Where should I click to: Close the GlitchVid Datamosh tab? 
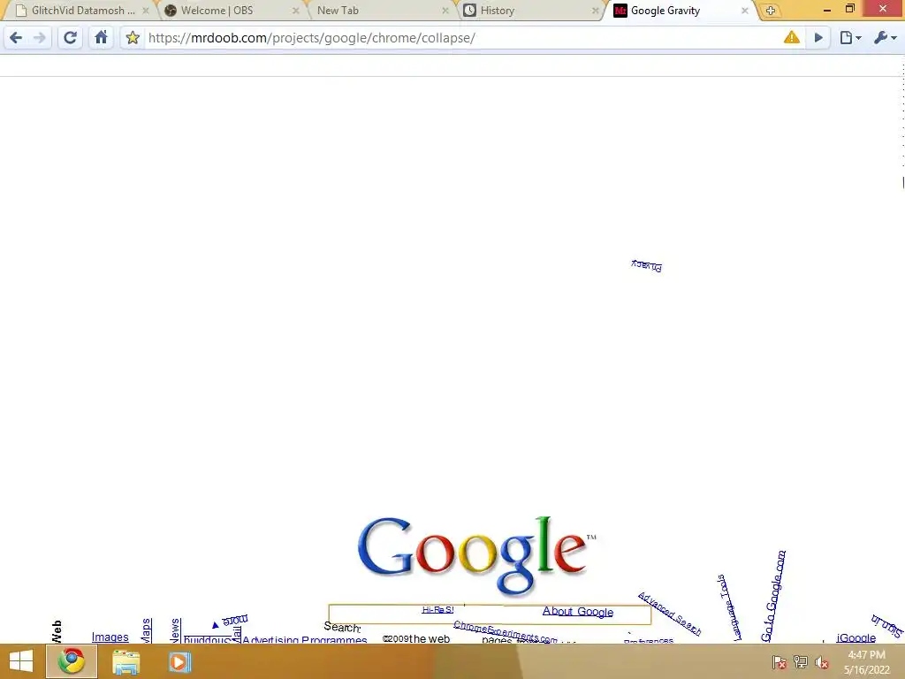146,11
